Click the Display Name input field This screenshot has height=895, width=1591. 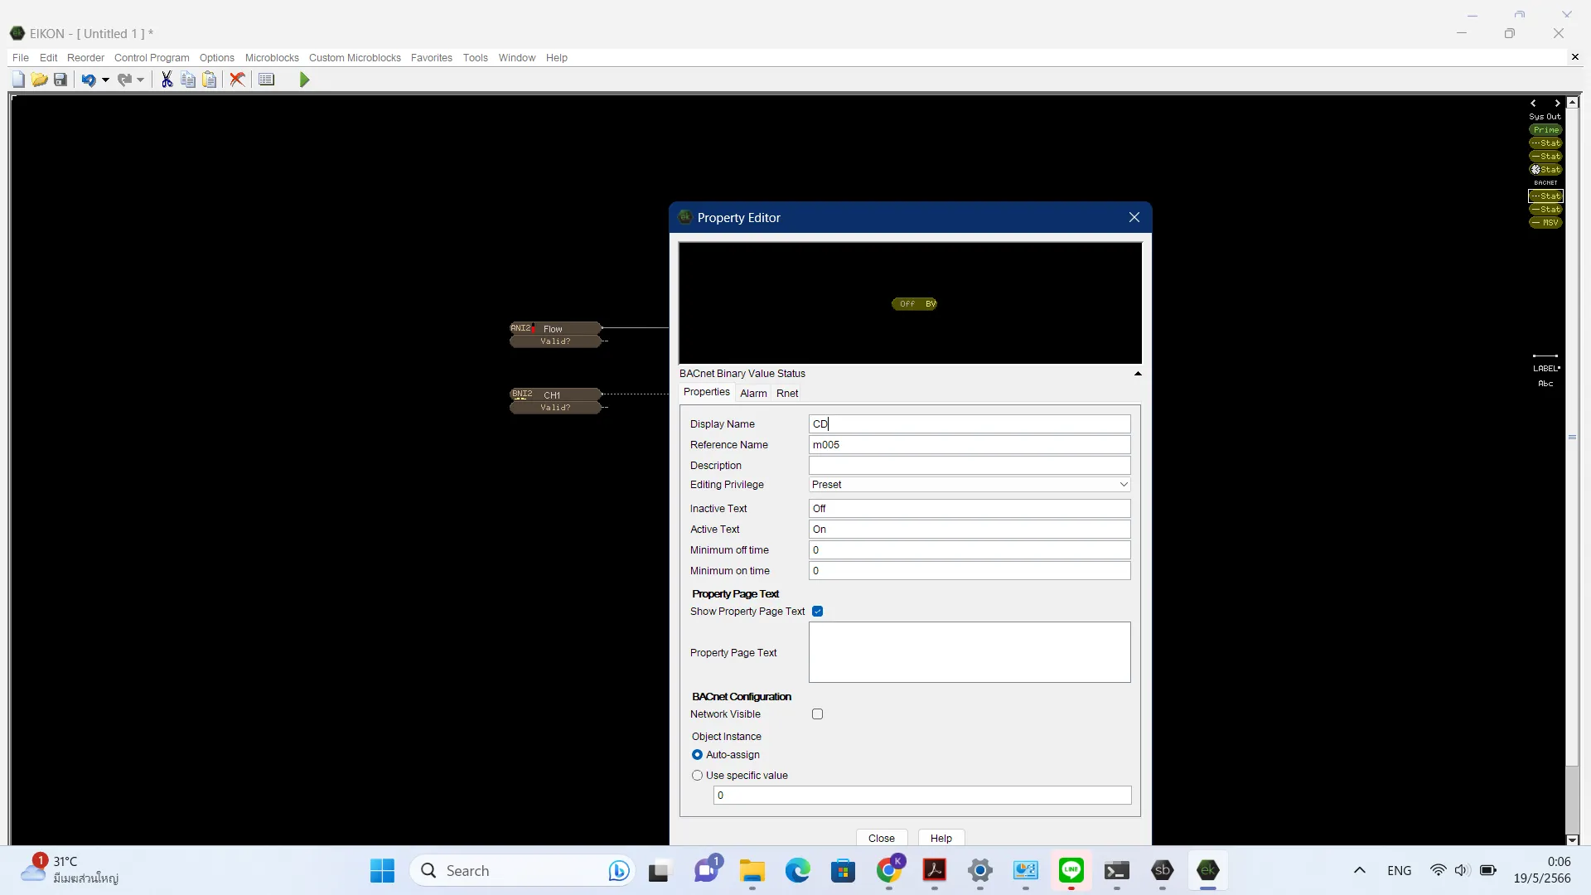coord(970,424)
